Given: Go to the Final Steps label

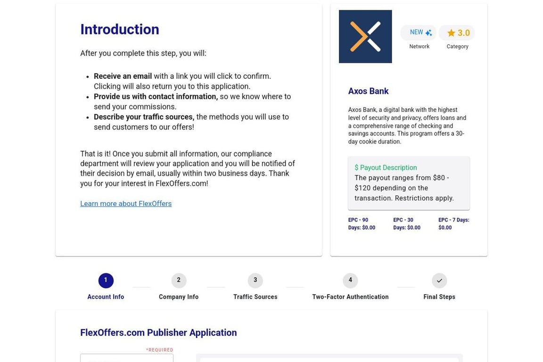Looking at the screenshot, I should pyautogui.click(x=439, y=297).
